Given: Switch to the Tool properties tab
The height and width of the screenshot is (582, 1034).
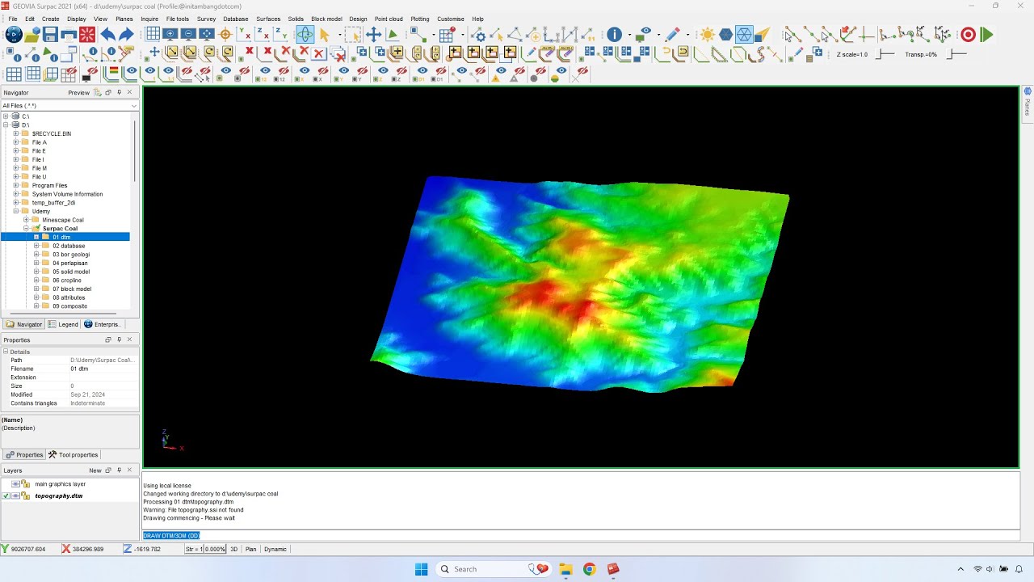Looking at the screenshot, I should pyautogui.click(x=73, y=455).
